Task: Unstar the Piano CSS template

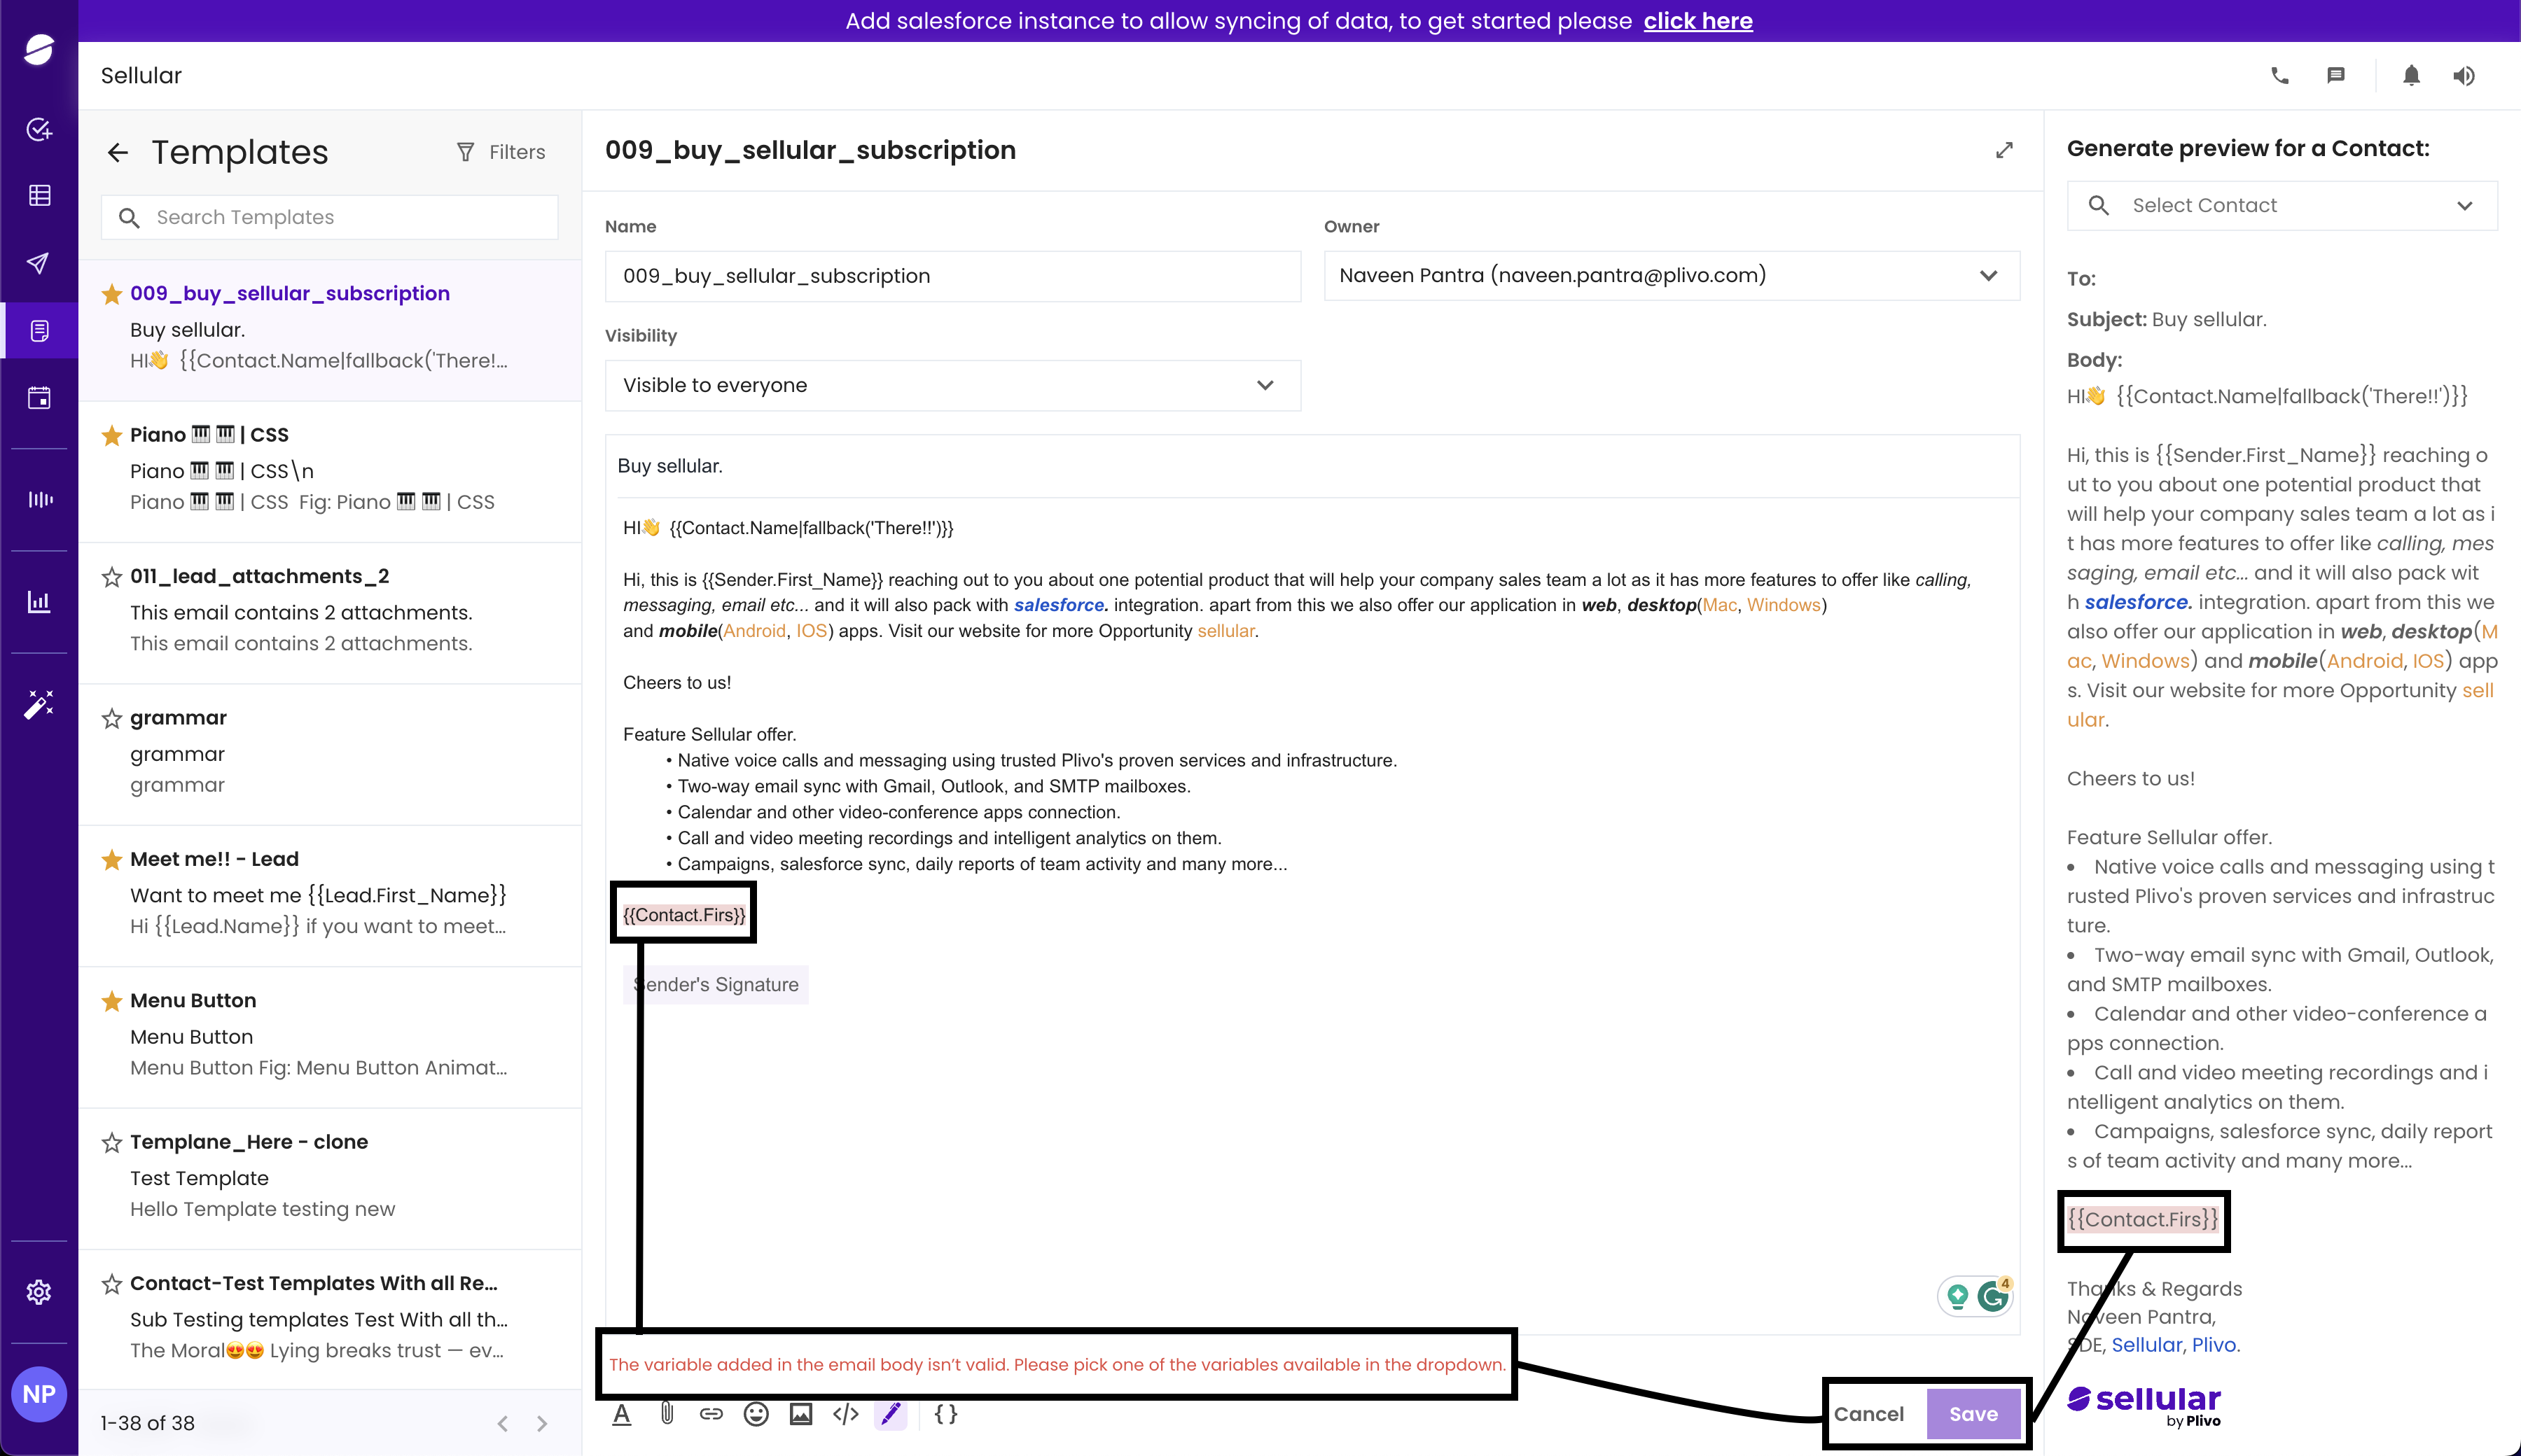Action: click(112, 435)
